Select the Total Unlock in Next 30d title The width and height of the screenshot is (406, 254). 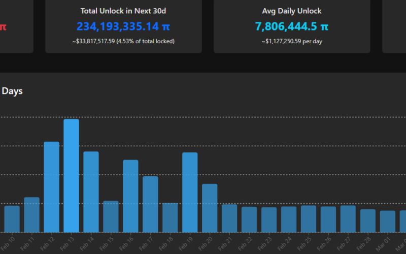123,11
